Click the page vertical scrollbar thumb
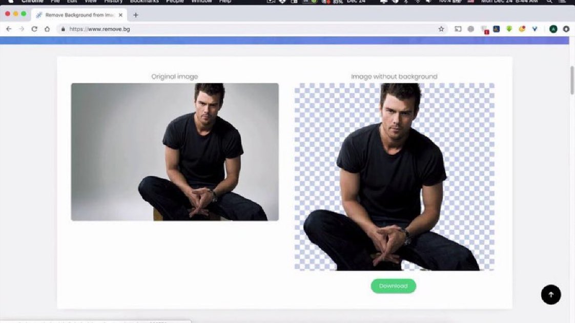 tap(572, 80)
